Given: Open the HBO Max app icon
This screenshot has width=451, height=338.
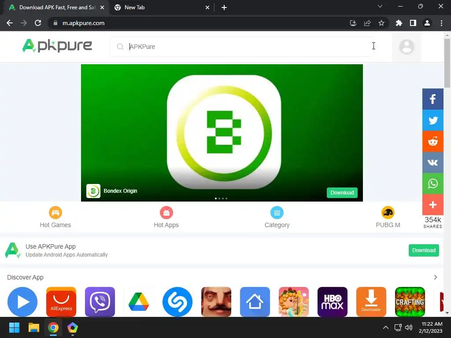Looking at the screenshot, I should coord(333,302).
